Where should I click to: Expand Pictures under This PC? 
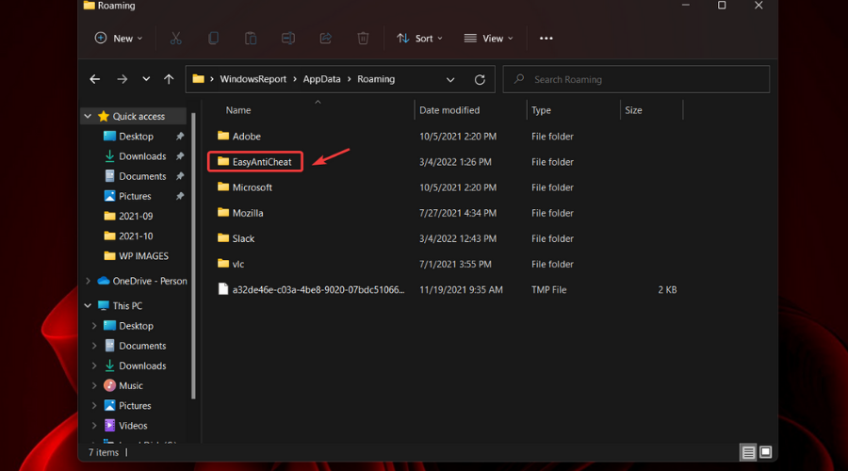[94, 406]
